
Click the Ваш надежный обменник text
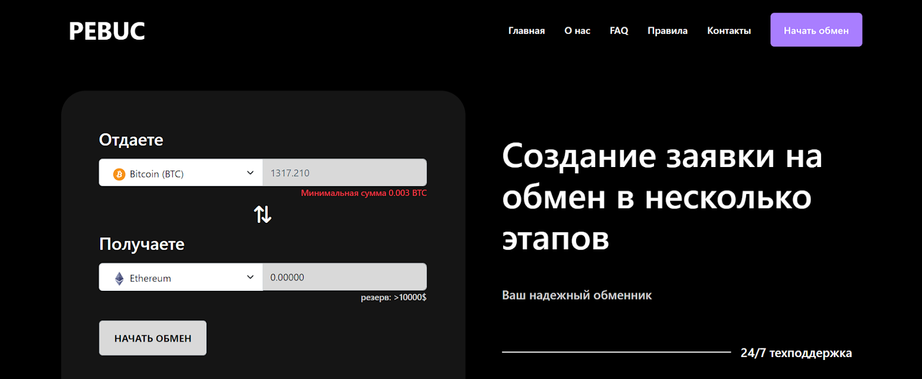pyautogui.click(x=577, y=295)
